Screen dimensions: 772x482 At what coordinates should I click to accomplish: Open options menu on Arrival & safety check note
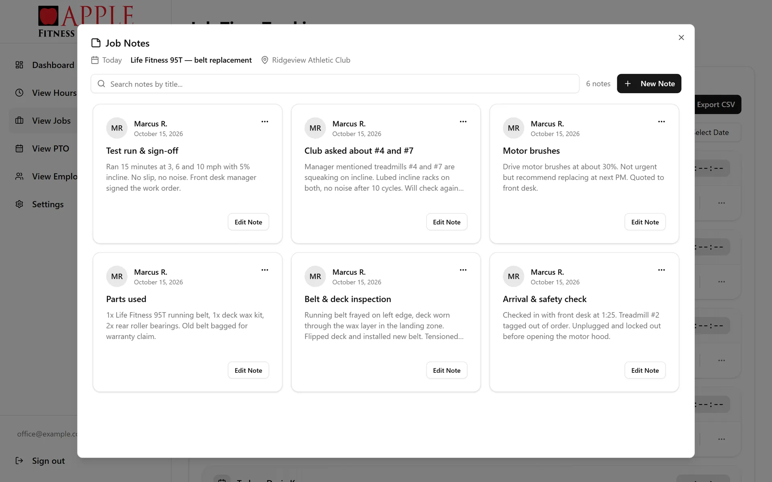tap(661, 270)
